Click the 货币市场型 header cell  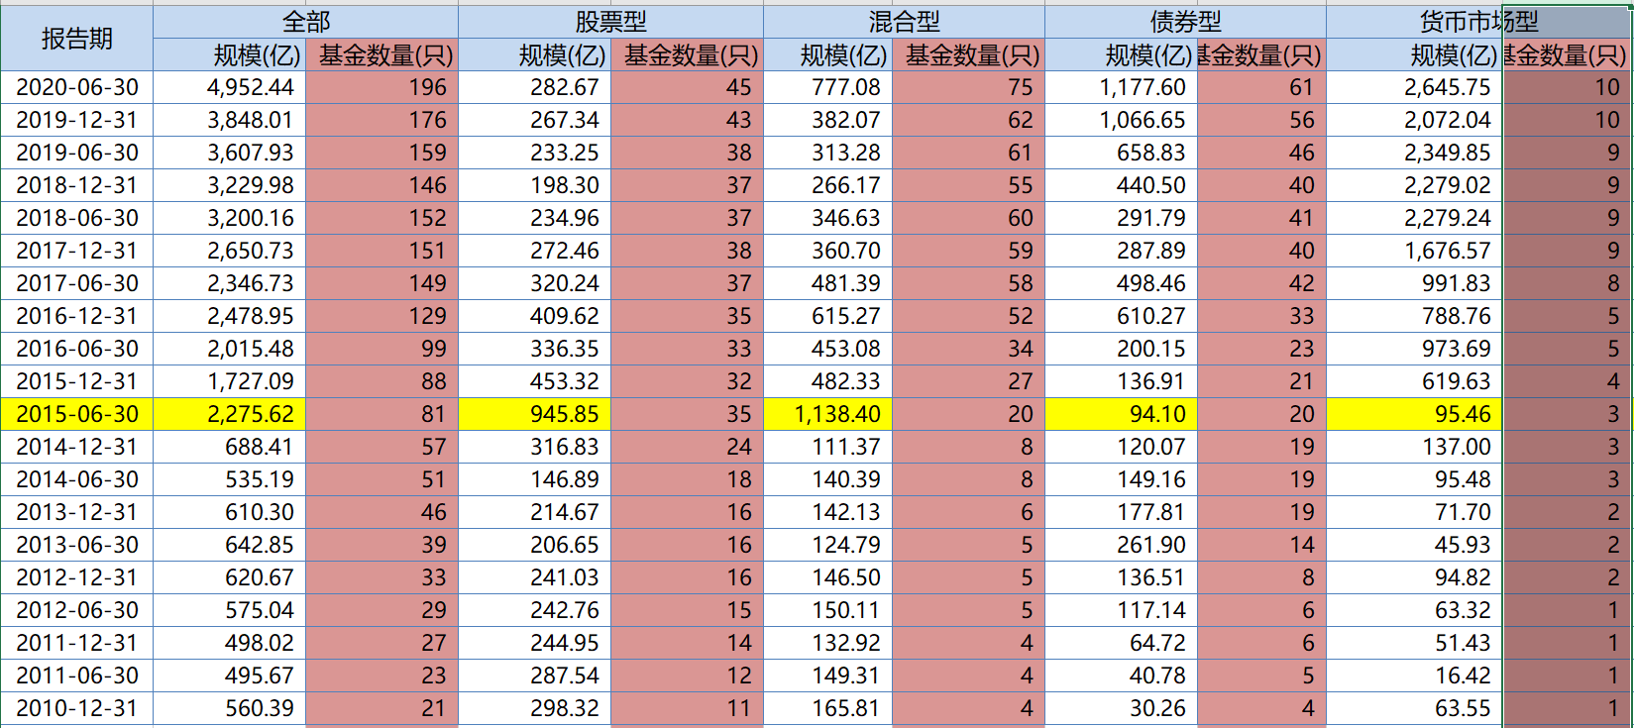[x=1477, y=21]
